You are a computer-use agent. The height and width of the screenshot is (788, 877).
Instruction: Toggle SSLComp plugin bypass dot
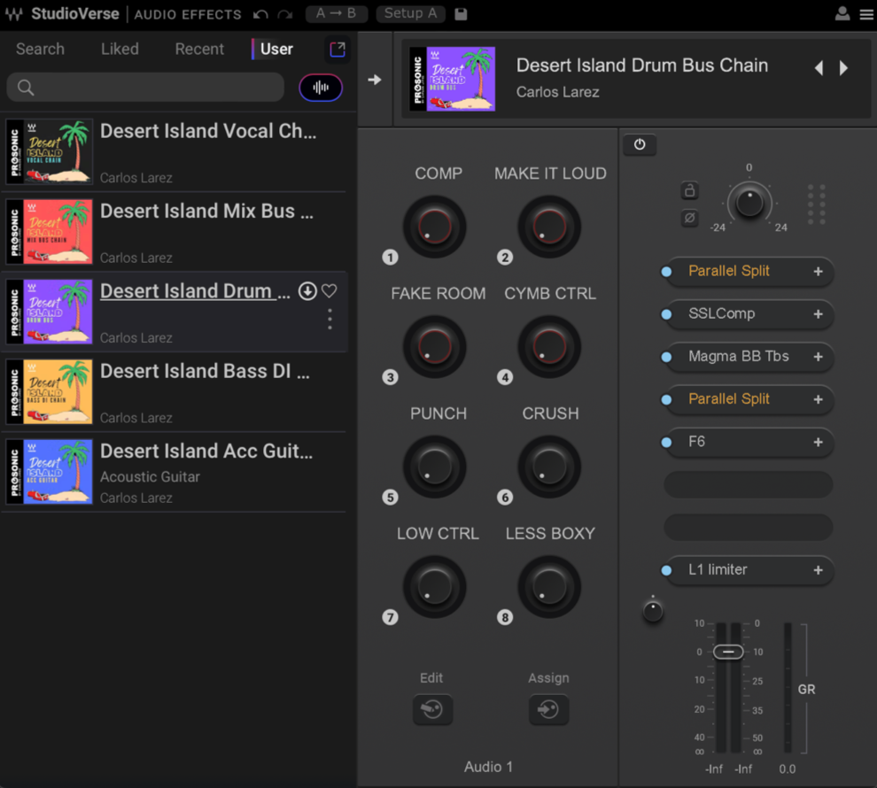[x=666, y=314]
